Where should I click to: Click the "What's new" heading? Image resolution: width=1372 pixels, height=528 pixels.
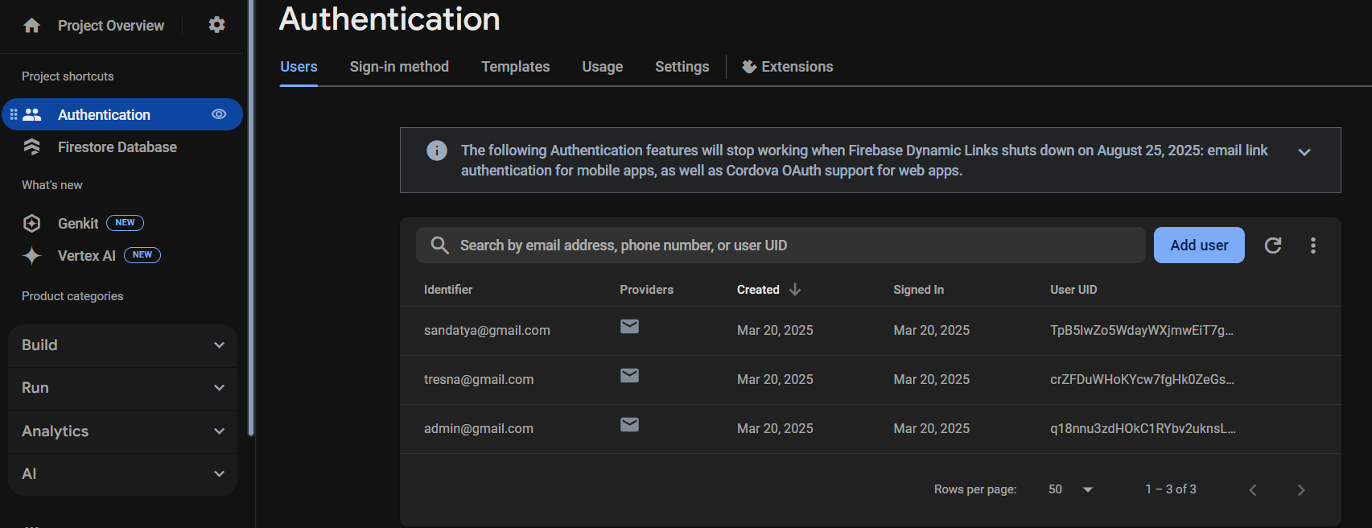coord(52,185)
